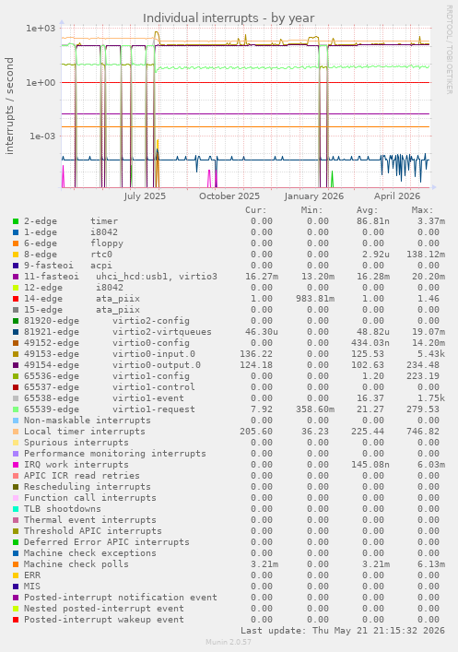This screenshot has width=458, height=652.
Task: Click the 'April 2026' x-axis label
Action: pos(397,196)
